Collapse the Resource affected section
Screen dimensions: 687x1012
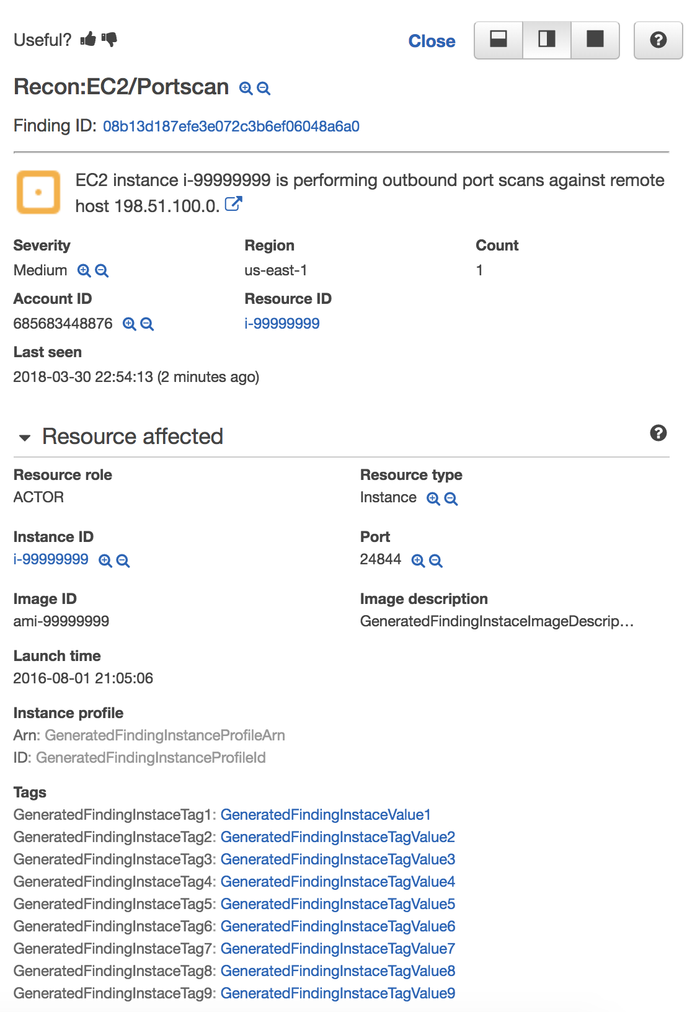25,438
